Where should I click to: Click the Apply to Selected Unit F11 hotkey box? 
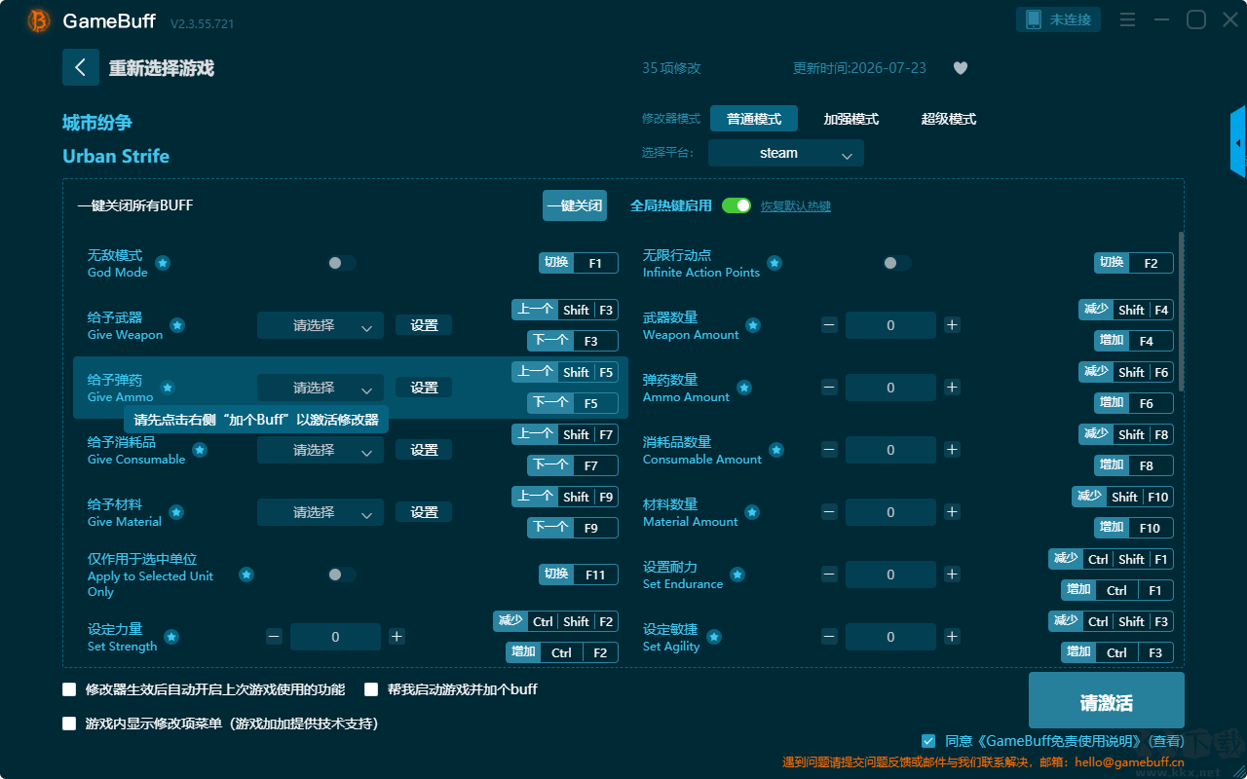pos(579,575)
